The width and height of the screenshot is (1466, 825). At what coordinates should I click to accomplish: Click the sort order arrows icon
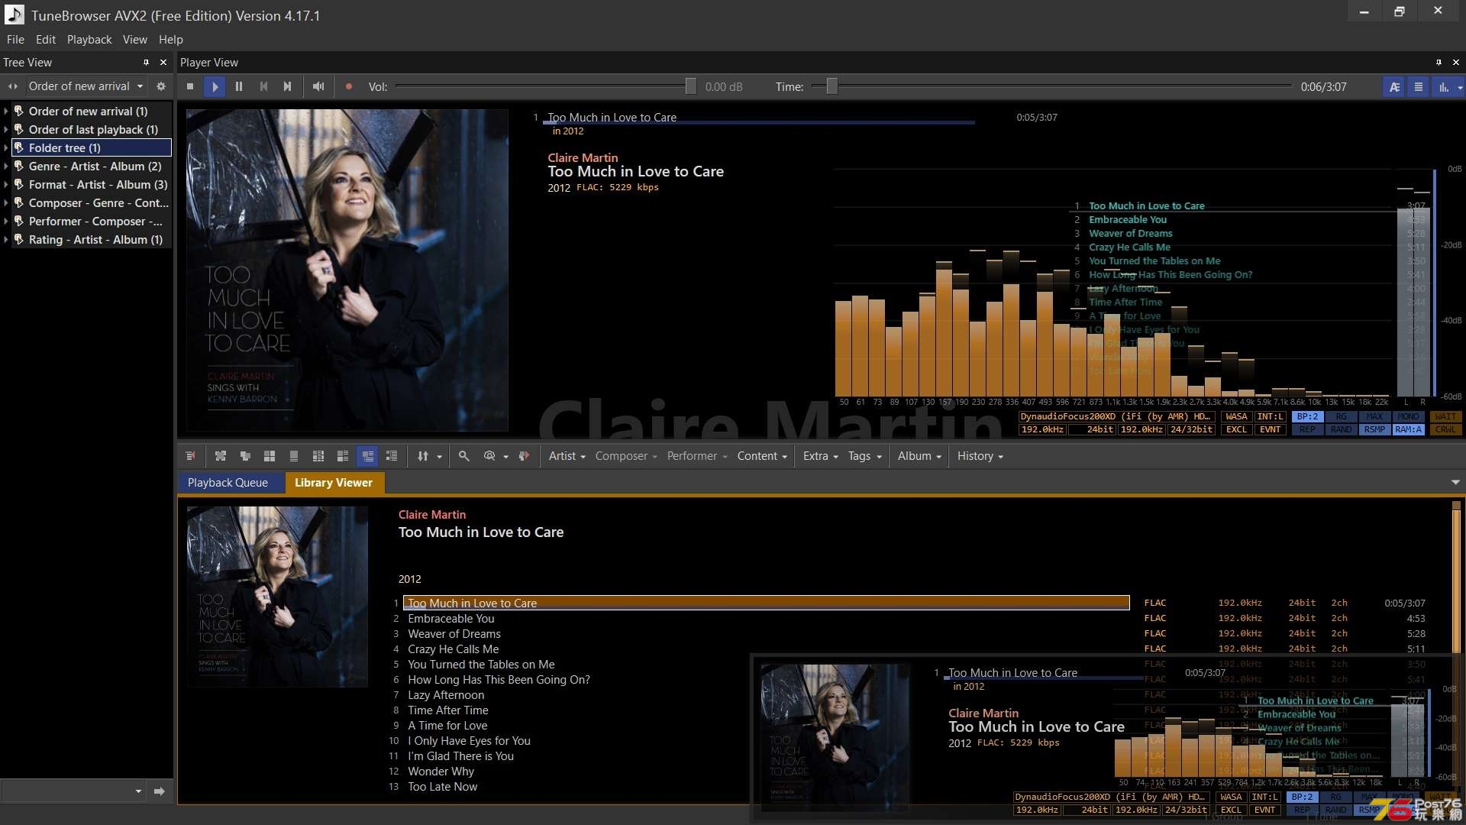click(423, 456)
